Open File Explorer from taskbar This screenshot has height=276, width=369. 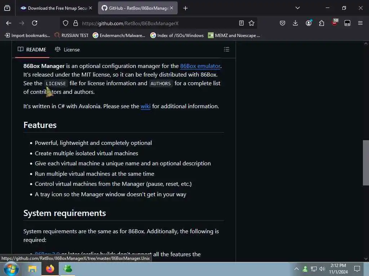32,269
